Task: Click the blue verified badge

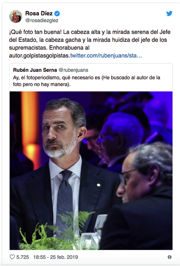Action: tap(57, 13)
